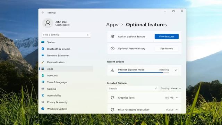Click John Doe account name
This screenshot has width=222, height=125.
click(61, 22)
